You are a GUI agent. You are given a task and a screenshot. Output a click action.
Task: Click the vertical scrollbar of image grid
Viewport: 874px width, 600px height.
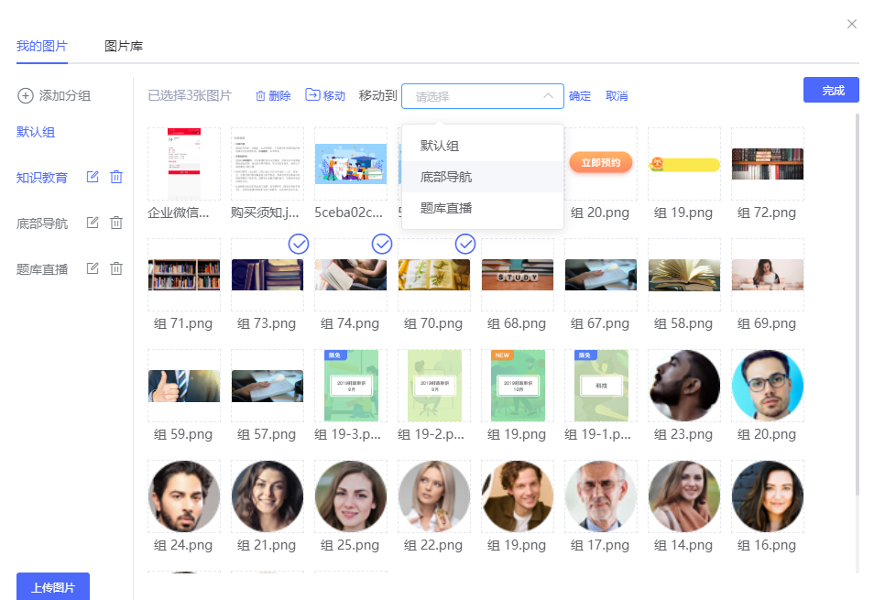[x=858, y=302]
